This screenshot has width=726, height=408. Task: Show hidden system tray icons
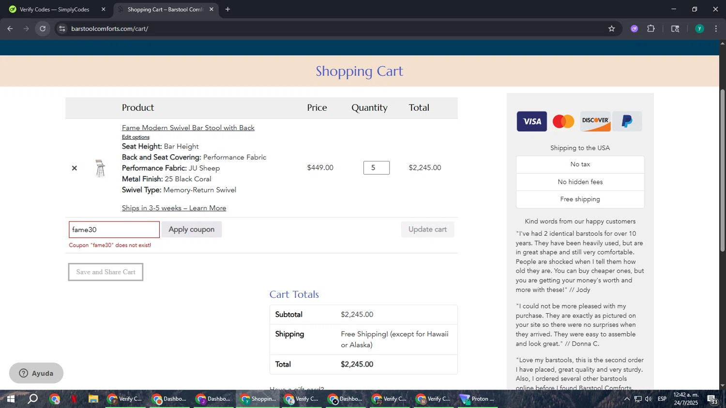(x=627, y=399)
